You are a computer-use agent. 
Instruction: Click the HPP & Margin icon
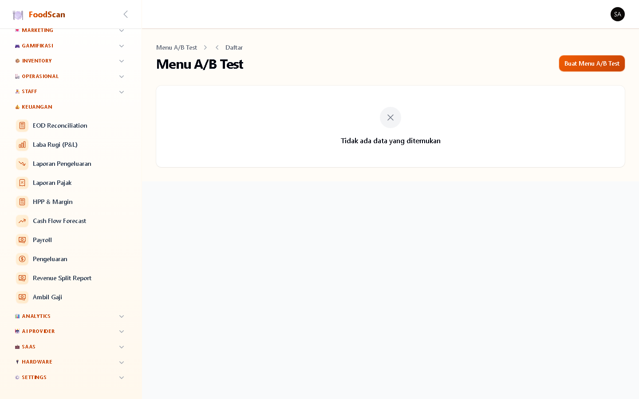click(22, 202)
